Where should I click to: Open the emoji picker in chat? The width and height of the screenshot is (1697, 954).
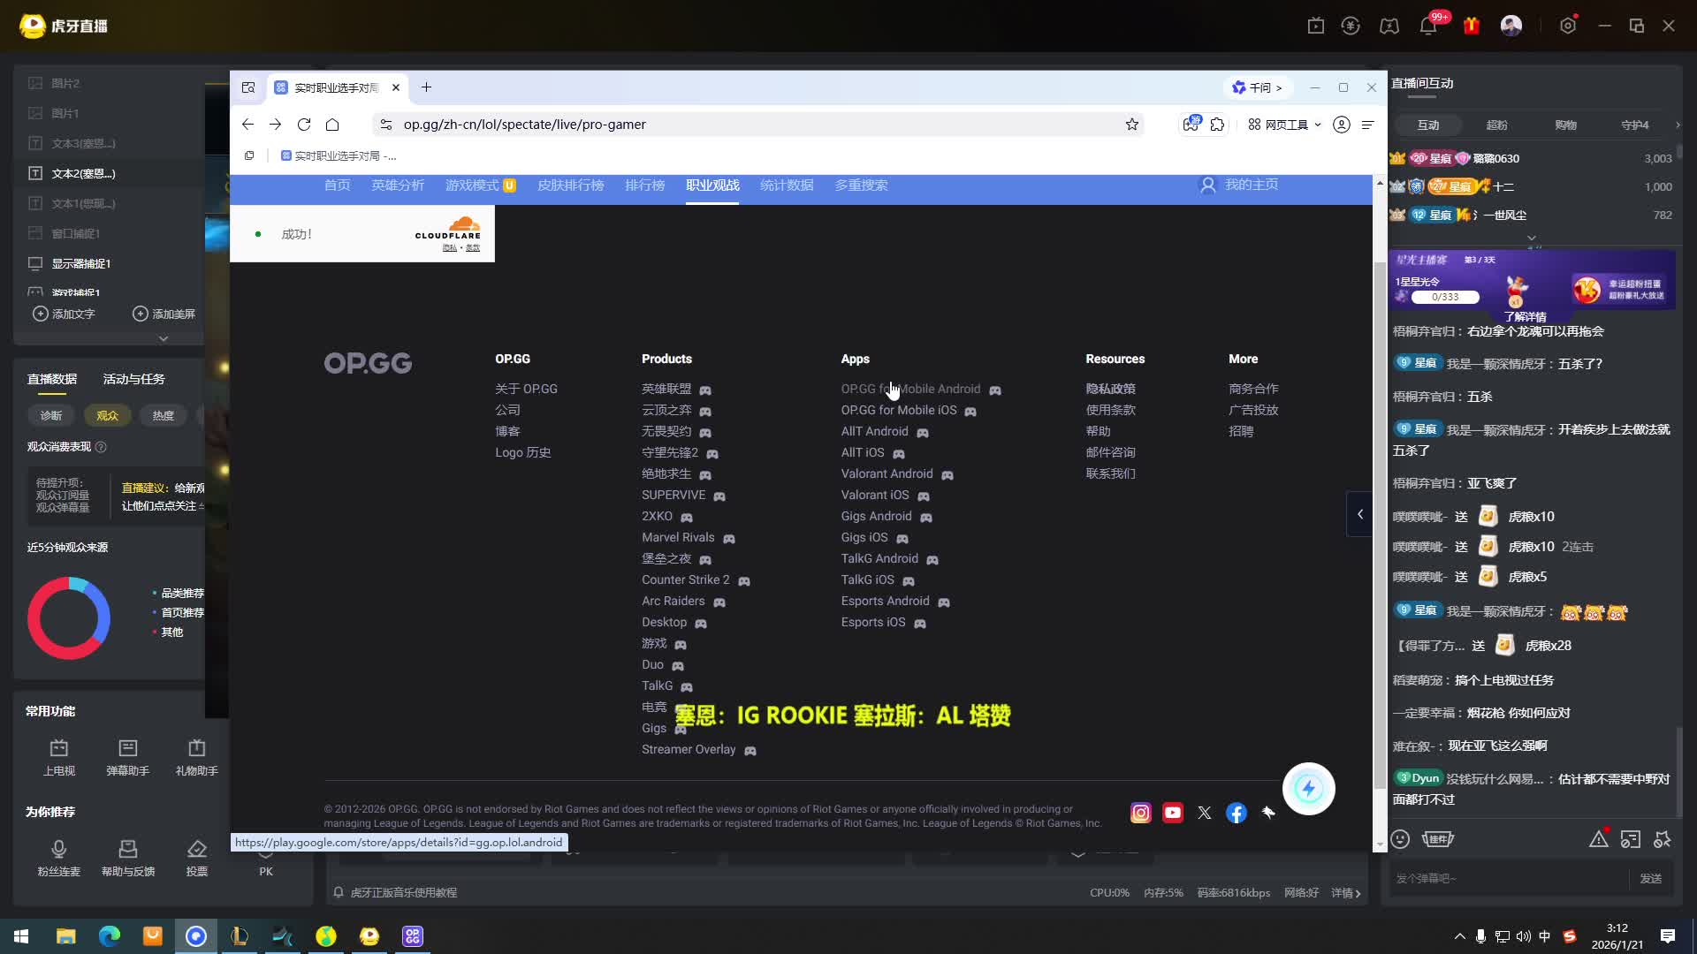(x=1400, y=839)
